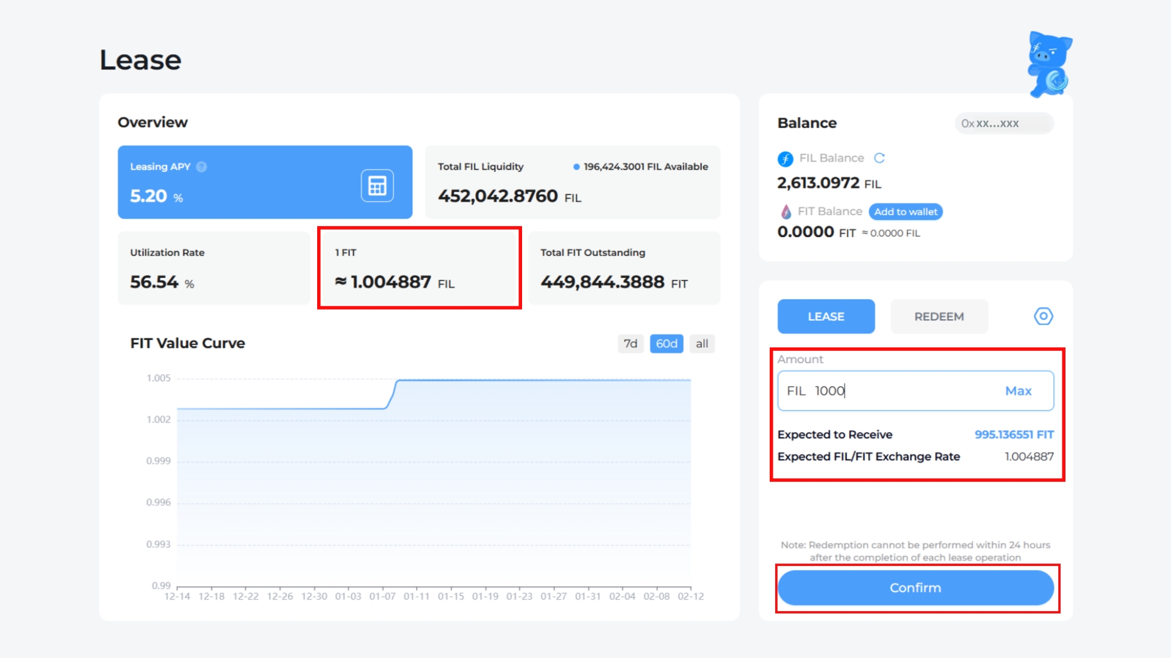
Task: Click the Max amount link
Action: 1018,391
